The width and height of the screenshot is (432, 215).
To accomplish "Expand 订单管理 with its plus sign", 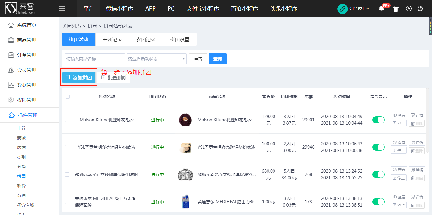I will 53,55.
